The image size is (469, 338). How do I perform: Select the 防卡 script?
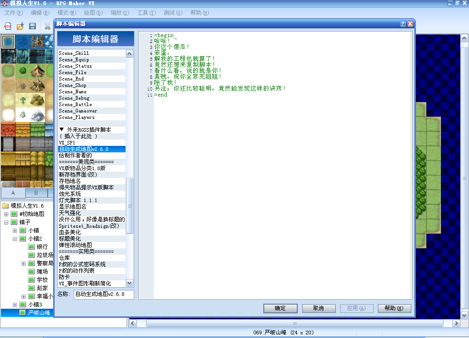pyautogui.click(x=92, y=277)
